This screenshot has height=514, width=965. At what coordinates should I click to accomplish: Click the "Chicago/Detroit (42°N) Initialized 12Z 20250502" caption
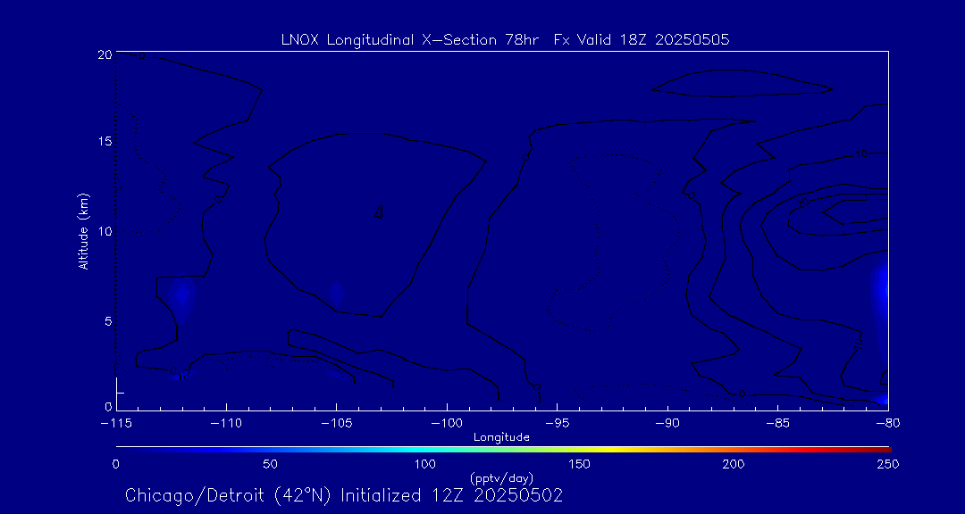[x=344, y=495]
